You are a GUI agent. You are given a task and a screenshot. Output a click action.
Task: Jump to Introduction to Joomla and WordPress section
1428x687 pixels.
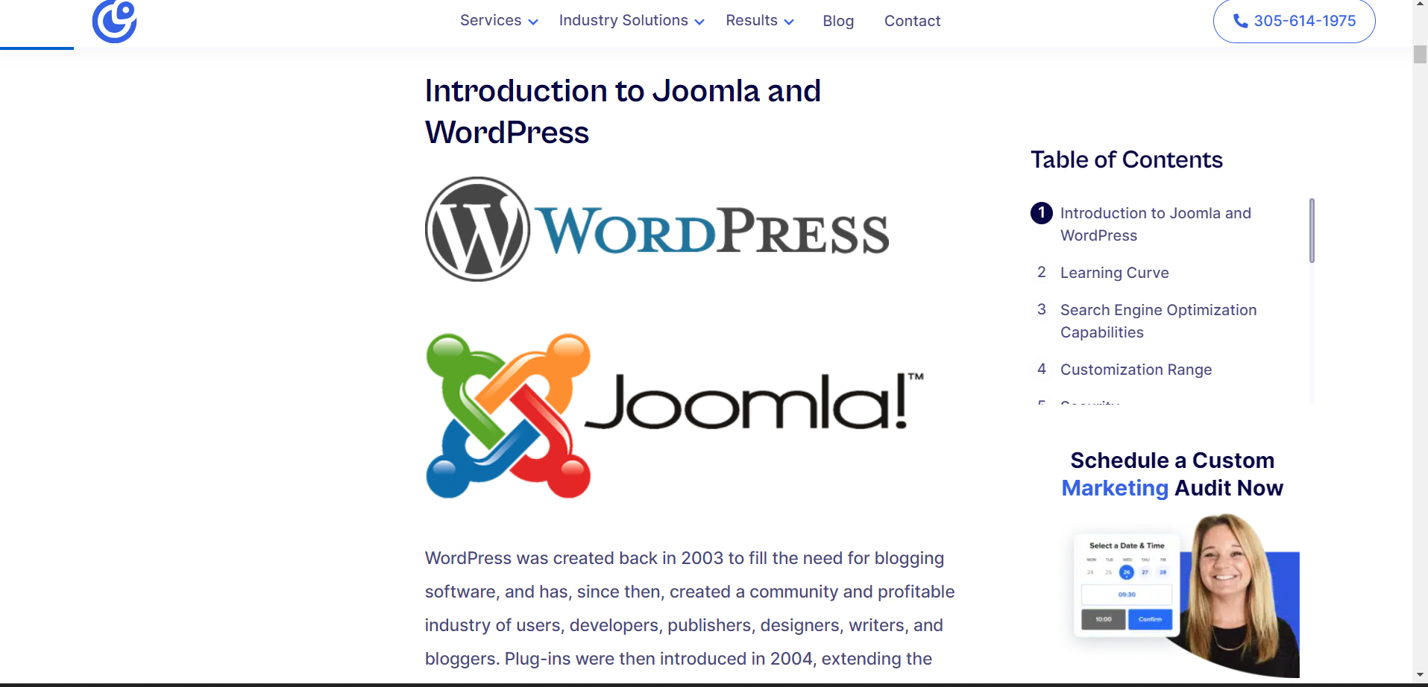coord(1156,224)
